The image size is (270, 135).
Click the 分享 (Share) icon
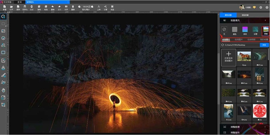(105, 7)
